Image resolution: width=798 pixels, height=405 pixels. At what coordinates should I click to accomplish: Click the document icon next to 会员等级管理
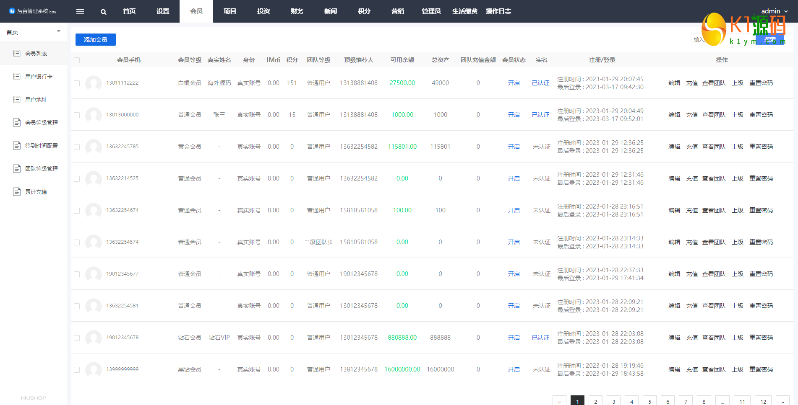(17, 122)
